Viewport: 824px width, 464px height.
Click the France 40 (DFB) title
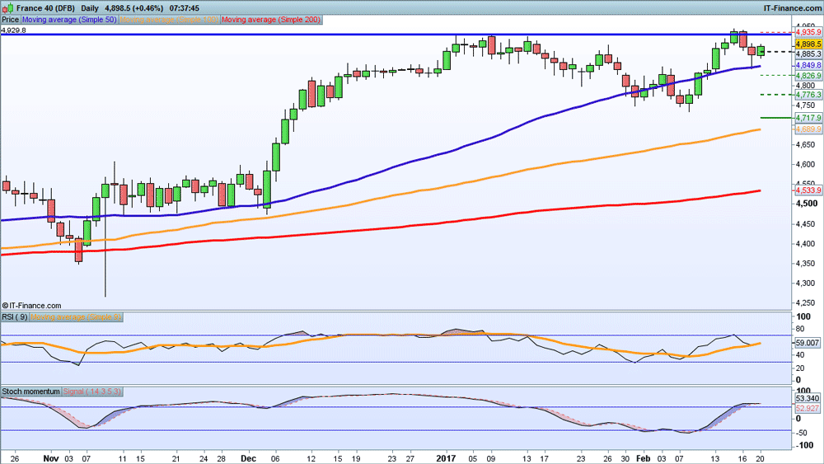[x=45, y=8]
